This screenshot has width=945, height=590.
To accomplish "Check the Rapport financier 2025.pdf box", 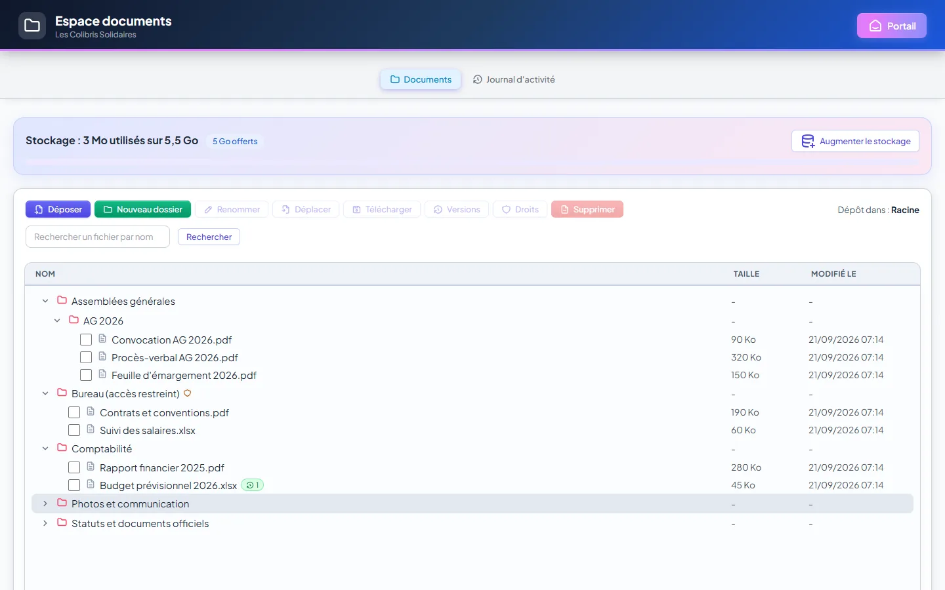I will tap(74, 467).
